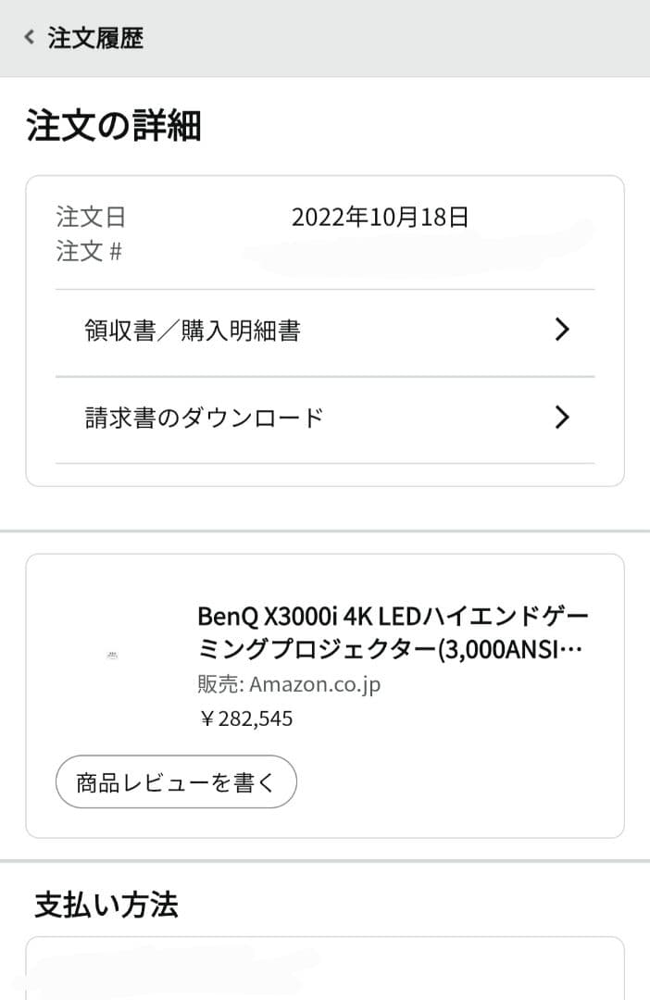This screenshot has height=1000, width=650.
Task: Select the order date 2022年10月18日
Action: 381,217
